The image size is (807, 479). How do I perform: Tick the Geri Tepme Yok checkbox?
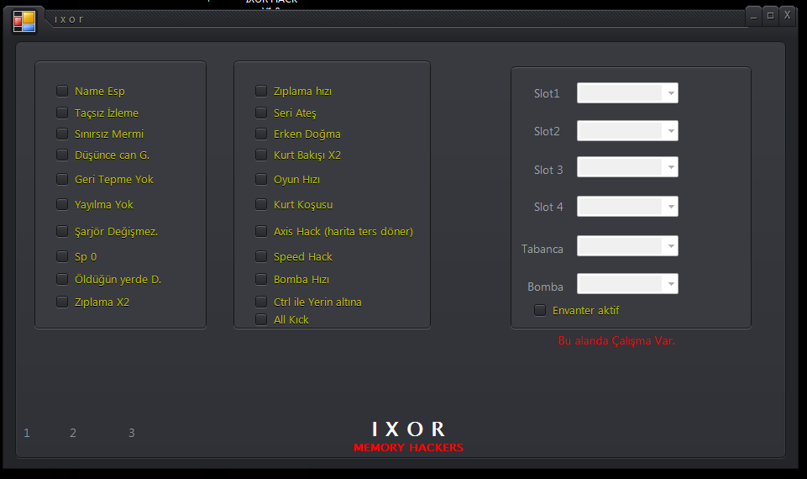[x=62, y=179]
